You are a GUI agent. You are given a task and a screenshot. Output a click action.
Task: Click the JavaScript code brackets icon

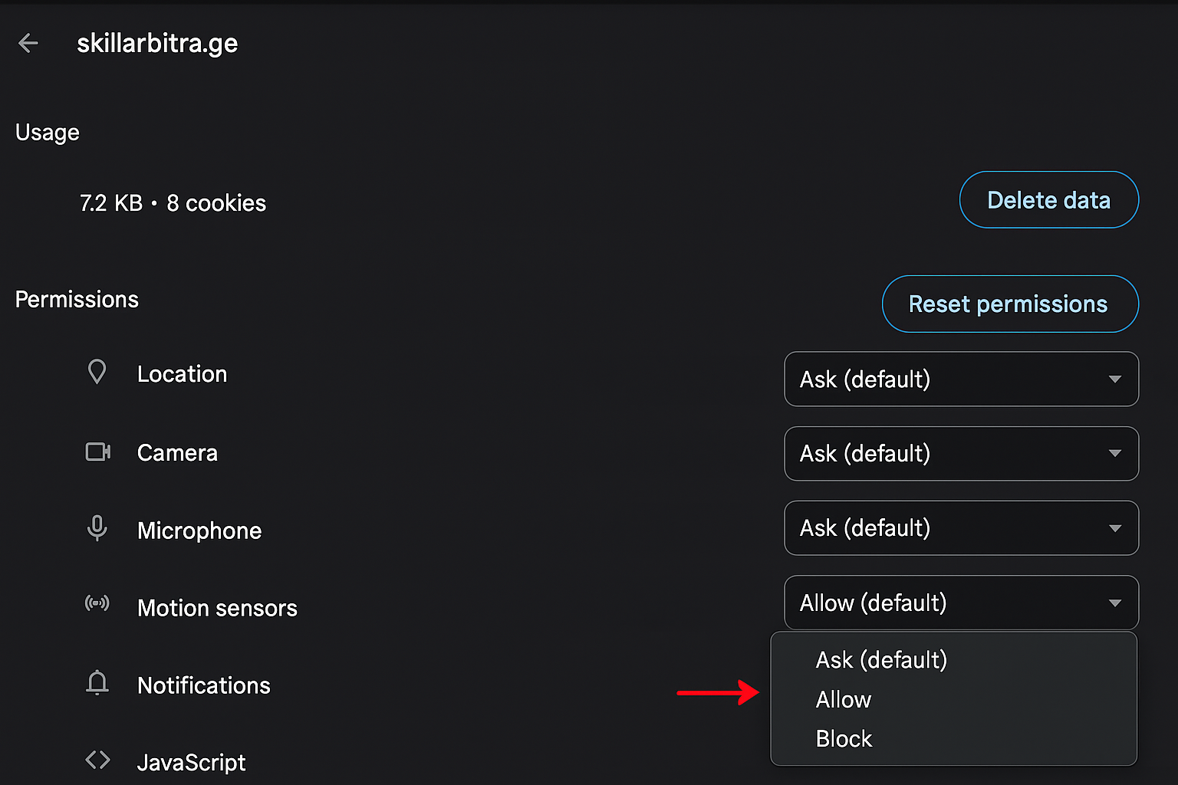97,760
